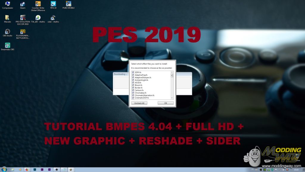The height and width of the screenshot is (172, 305).
Task: Uncheck the Bloom.fx effect checkbox
Action: tap(133, 85)
